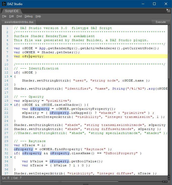Maximize the DAZ Studio window

click(154, 4)
